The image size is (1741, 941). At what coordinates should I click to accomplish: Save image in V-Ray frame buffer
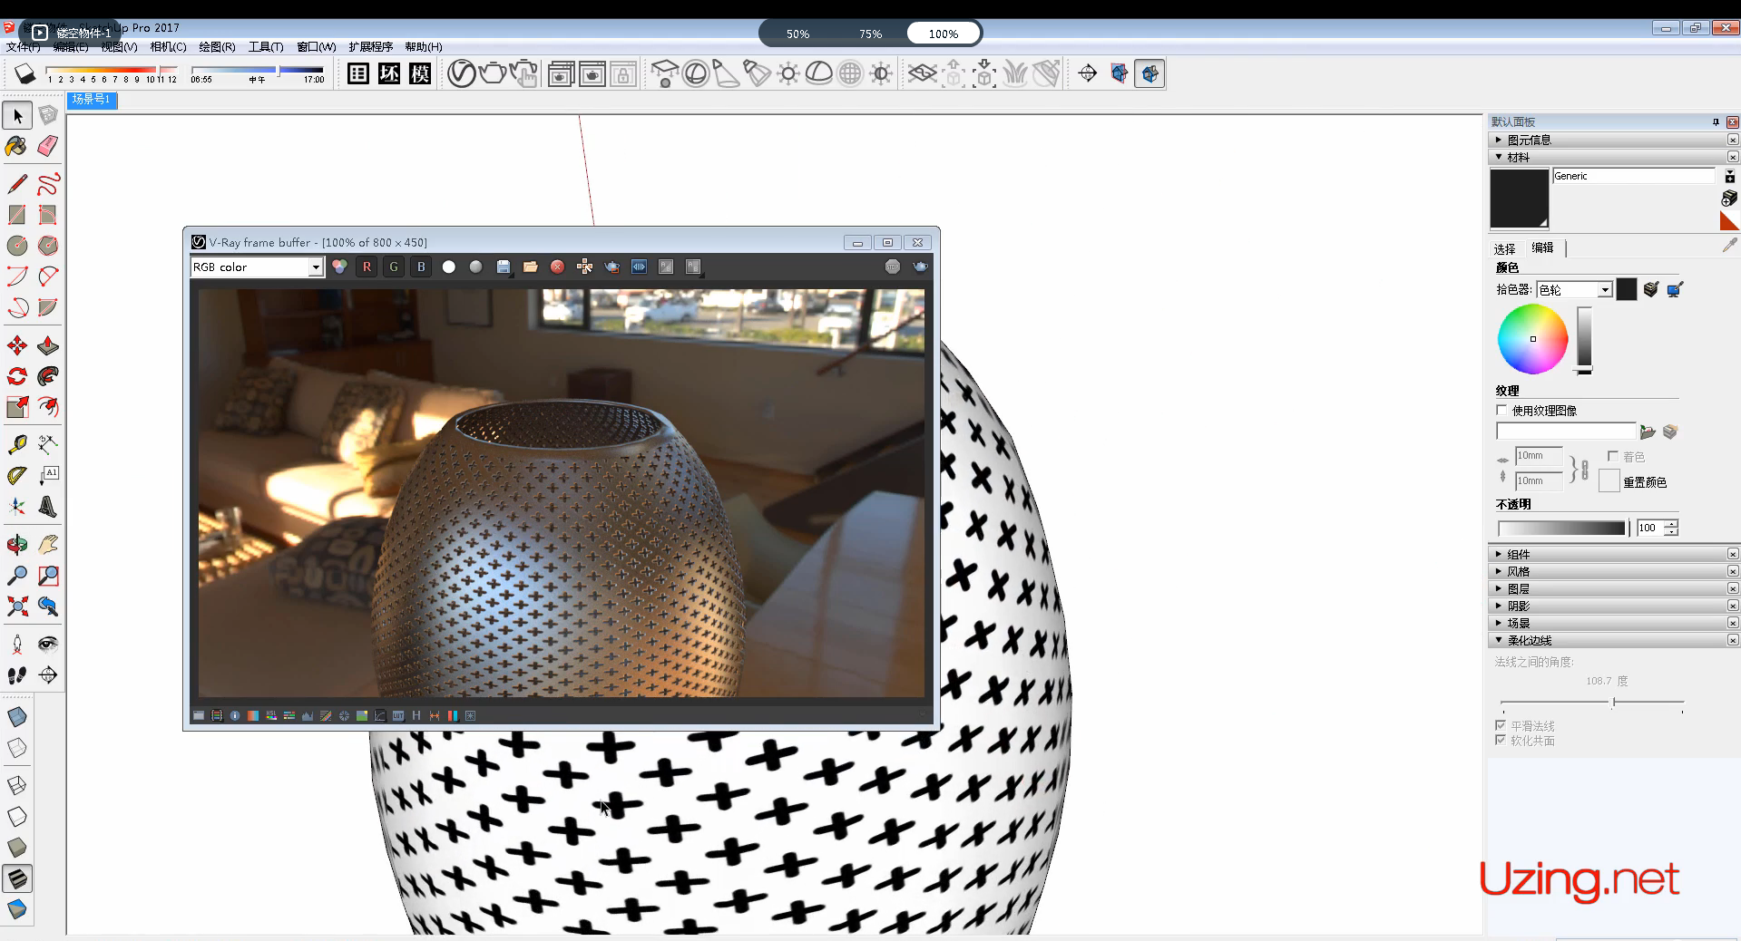[x=504, y=267]
